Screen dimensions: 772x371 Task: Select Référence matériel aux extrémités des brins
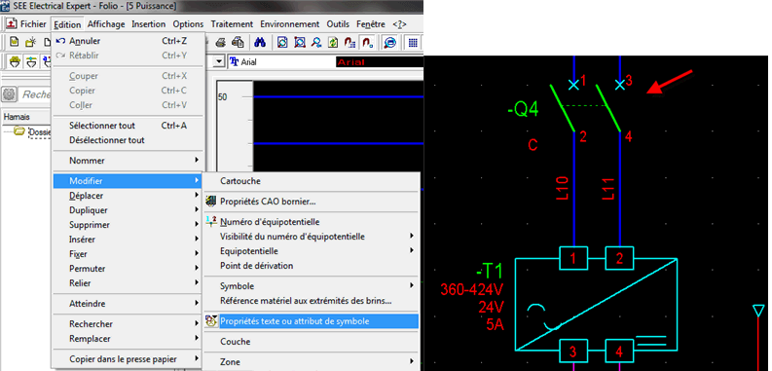(x=312, y=301)
